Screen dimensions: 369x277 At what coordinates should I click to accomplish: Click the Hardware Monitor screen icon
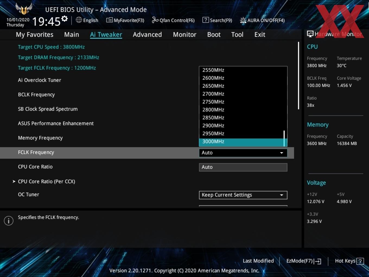(310, 34)
